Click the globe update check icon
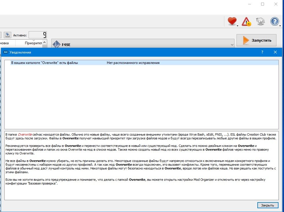 (x=260, y=21)
